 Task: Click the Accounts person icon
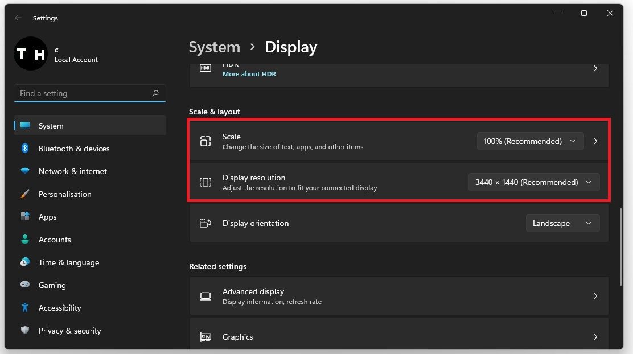25,240
